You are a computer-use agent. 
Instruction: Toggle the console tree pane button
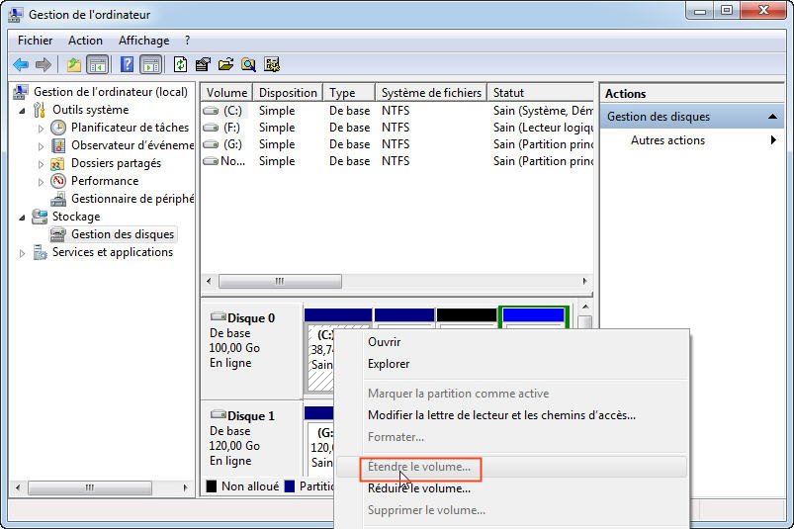98,65
